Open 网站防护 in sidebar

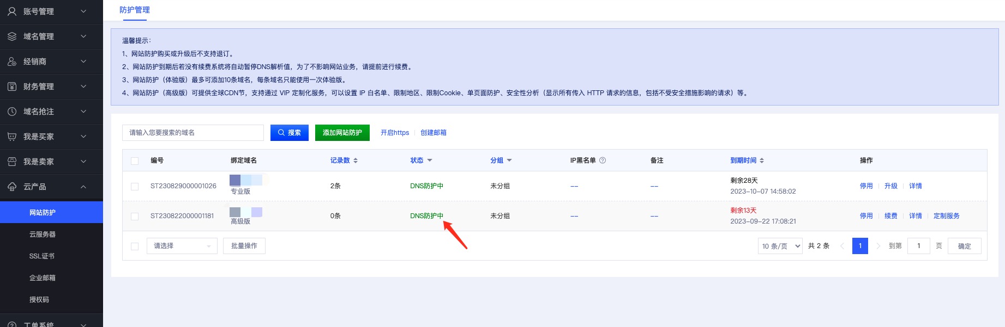51,212
